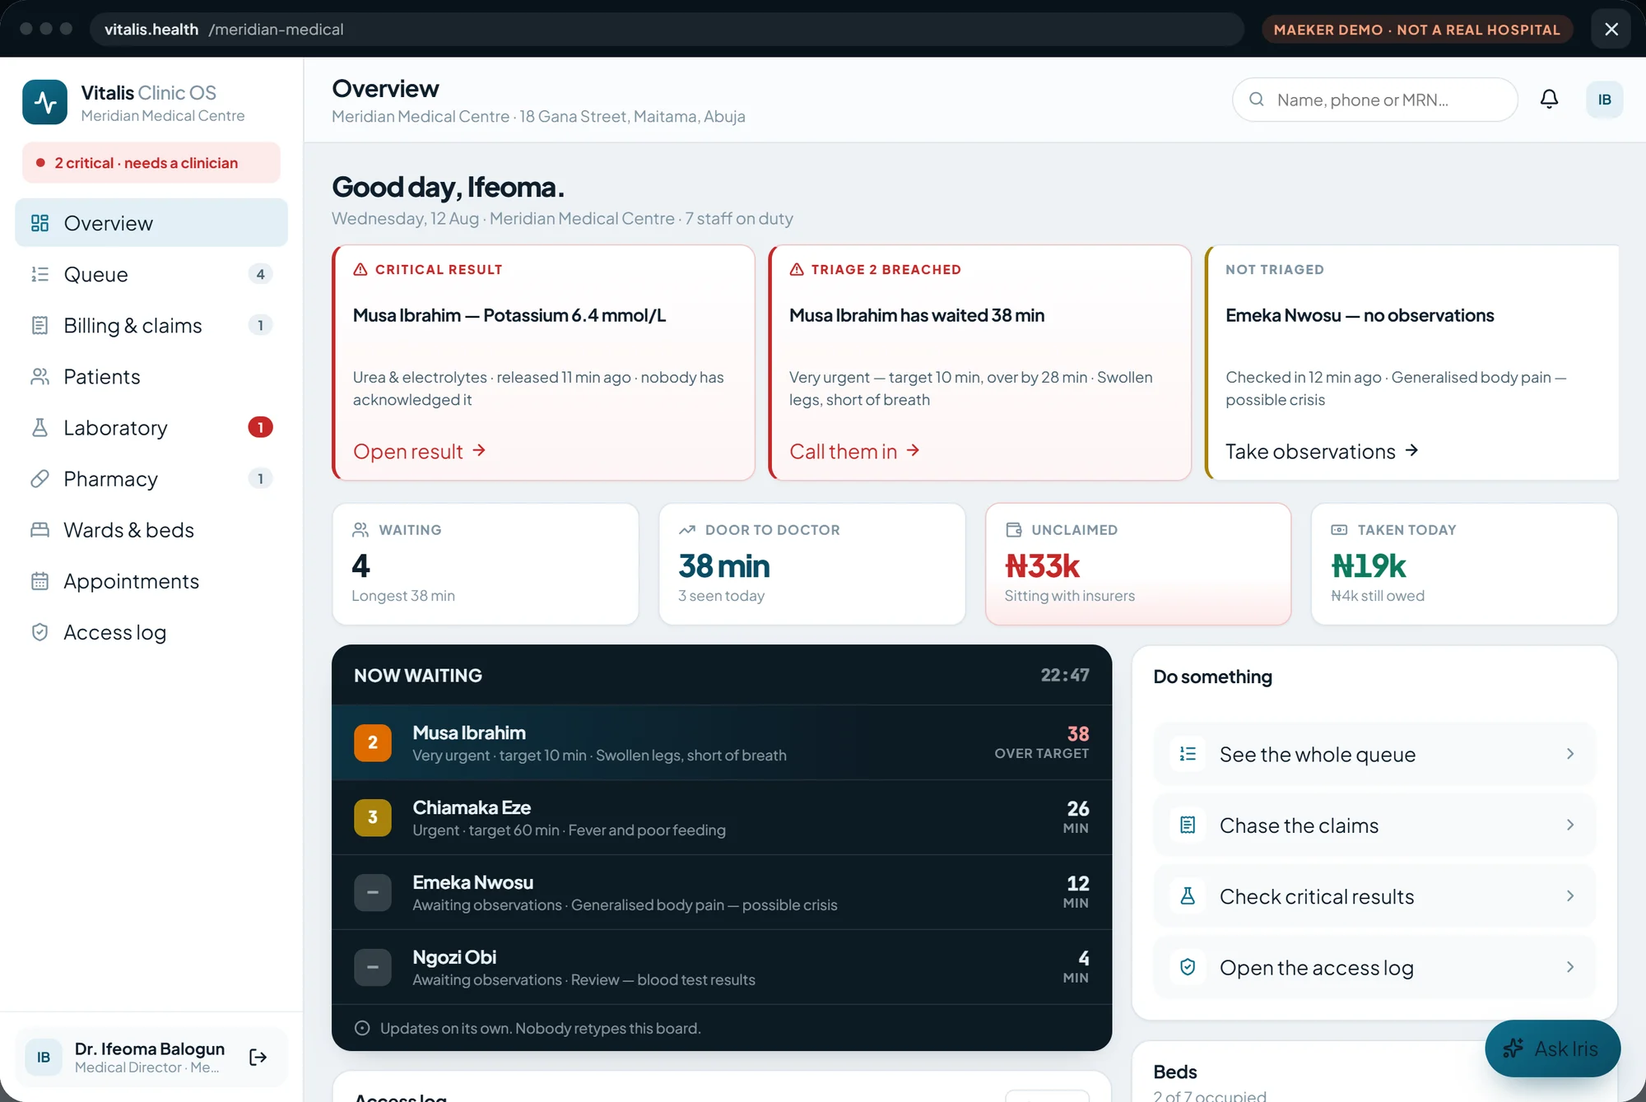Go to Pharmacy

(151, 478)
